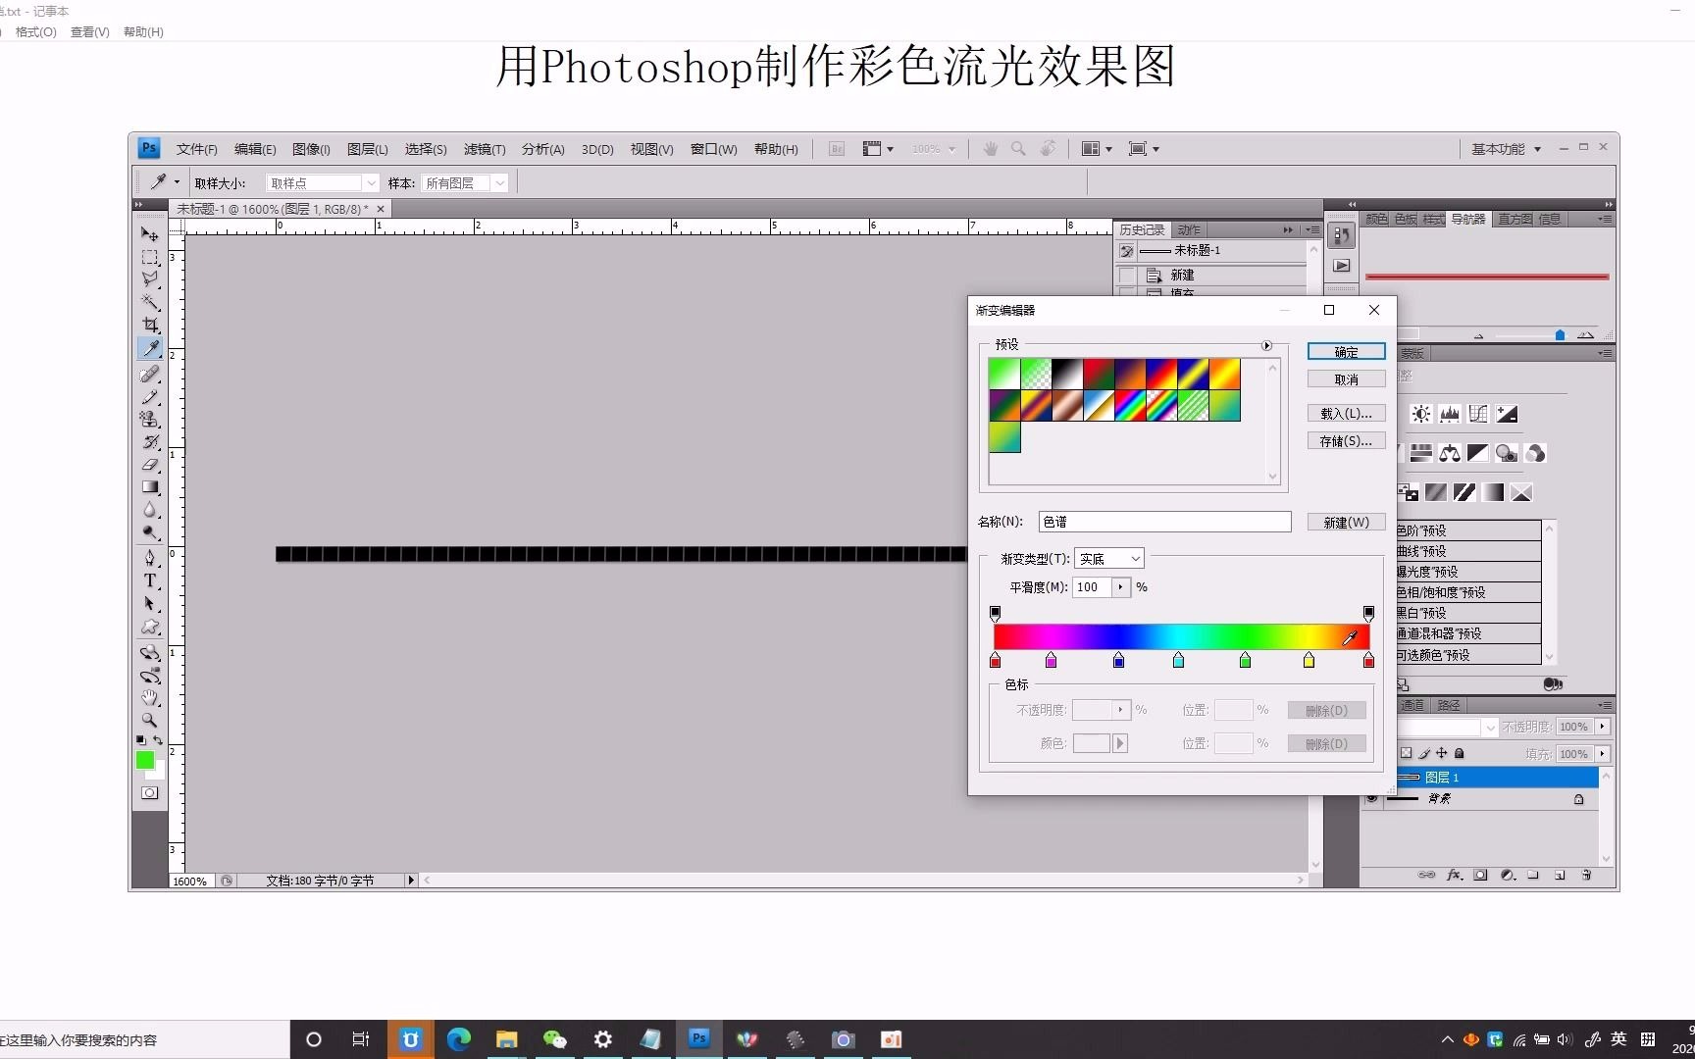Switch to 动作 actions tab
The width and height of the screenshot is (1695, 1059).
[1189, 230]
